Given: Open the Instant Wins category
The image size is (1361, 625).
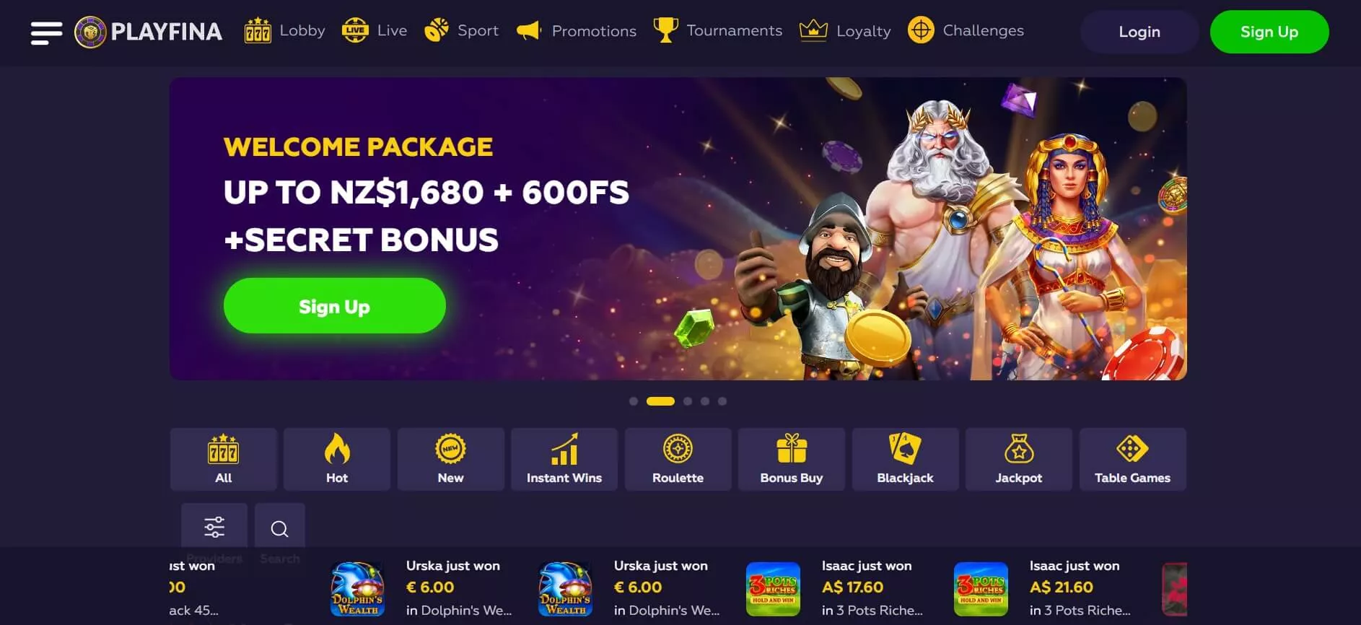Looking at the screenshot, I should 564,459.
